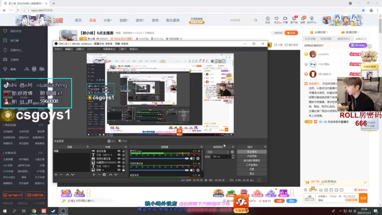The width and height of the screenshot is (382, 215).
Task: Adjust volume slider of first mixer channel
Action: (x=159, y=159)
